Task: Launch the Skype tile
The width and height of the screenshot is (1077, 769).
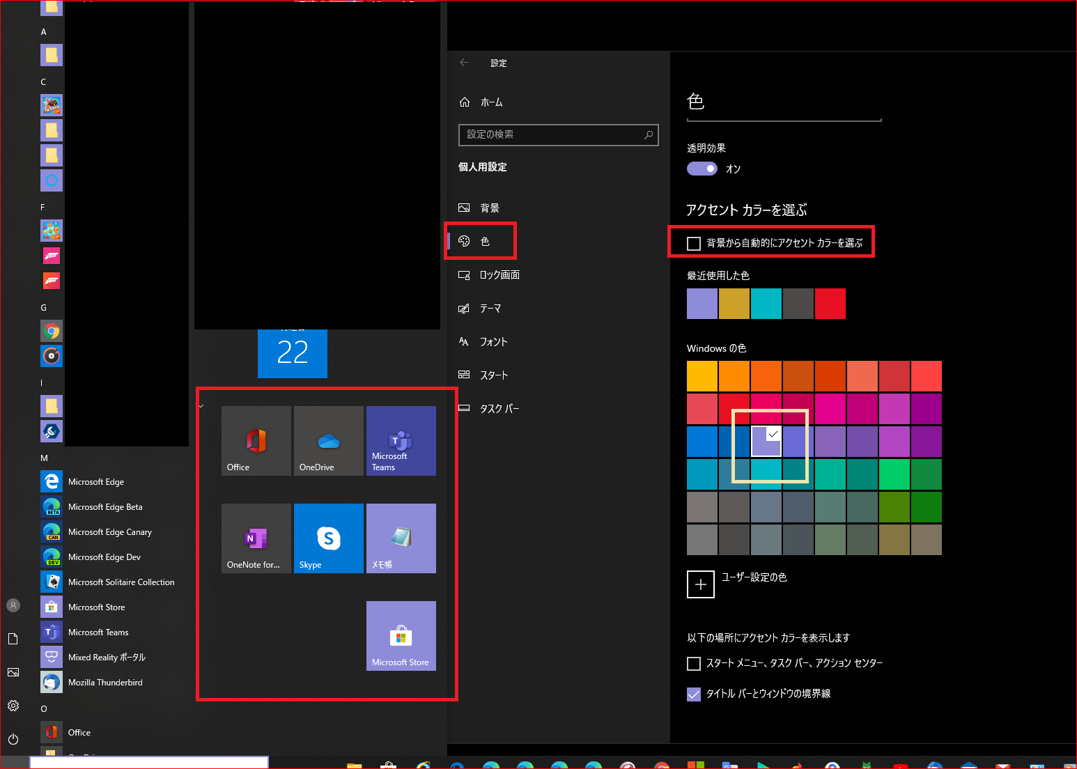Action: pos(329,538)
